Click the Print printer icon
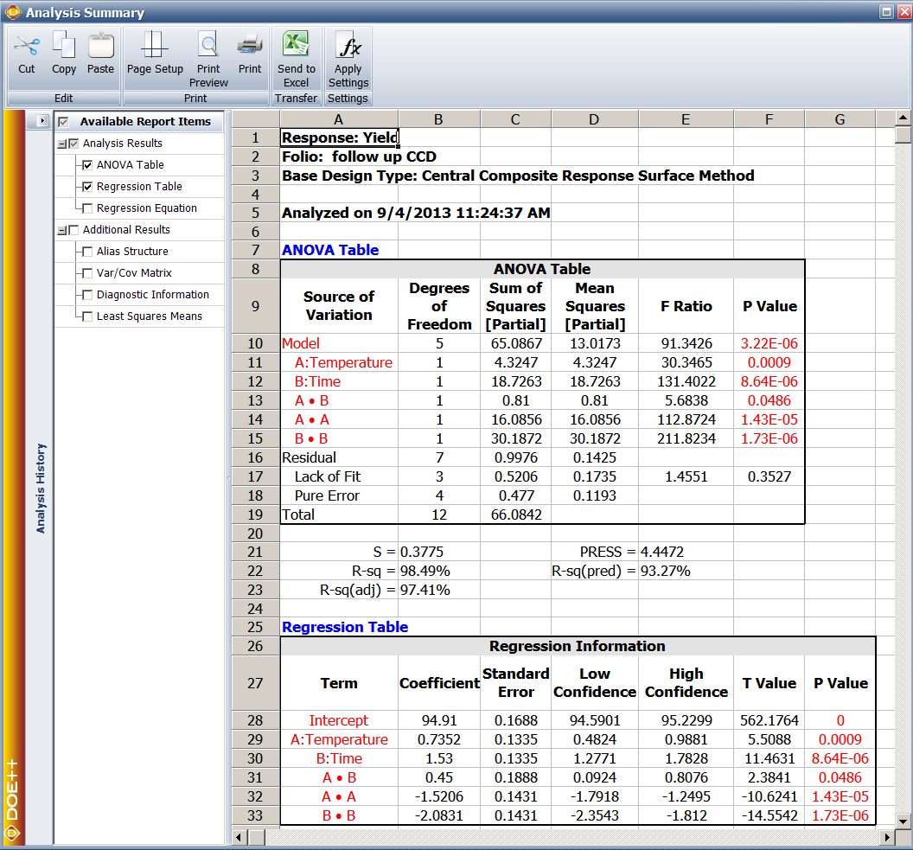Screen dimensions: 913x850 pyautogui.click(x=250, y=47)
